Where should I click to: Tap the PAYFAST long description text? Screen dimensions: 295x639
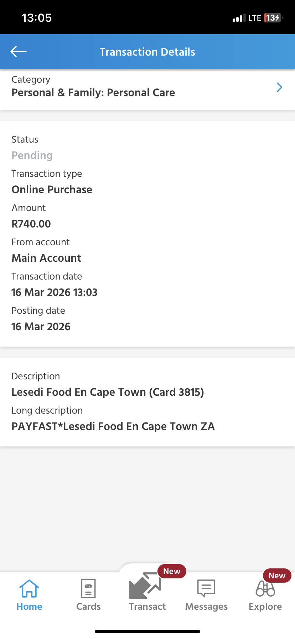coord(113,426)
